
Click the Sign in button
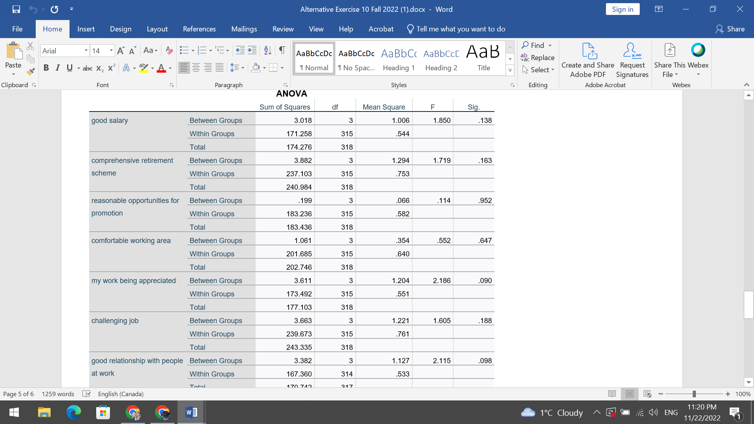tap(622, 9)
